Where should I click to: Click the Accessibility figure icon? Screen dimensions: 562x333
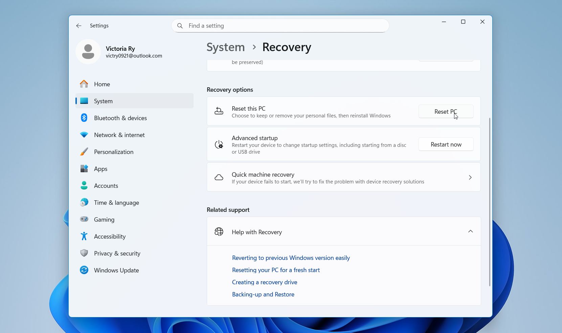pyautogui.click(x=84, y=236)
